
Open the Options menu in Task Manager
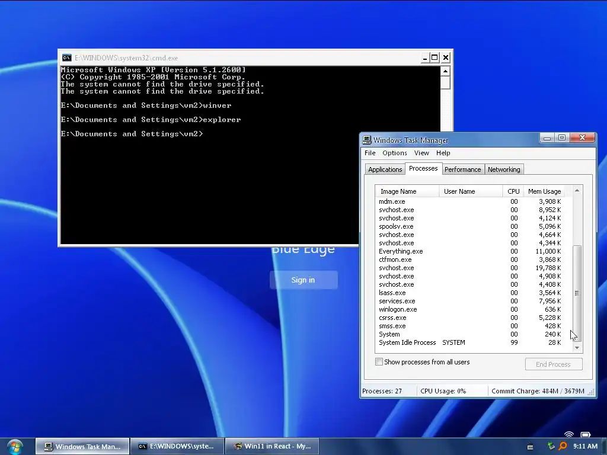[394, 153]
